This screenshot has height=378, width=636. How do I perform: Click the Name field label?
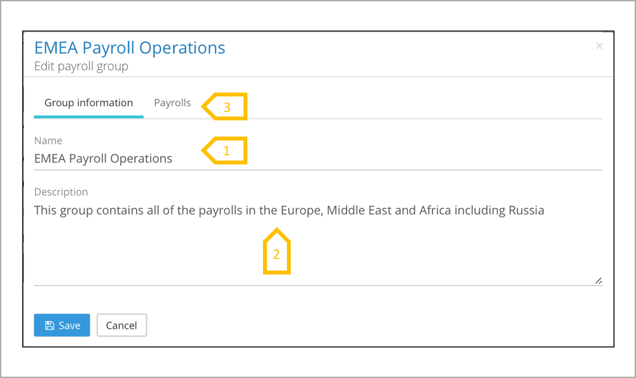pos(48,140)
